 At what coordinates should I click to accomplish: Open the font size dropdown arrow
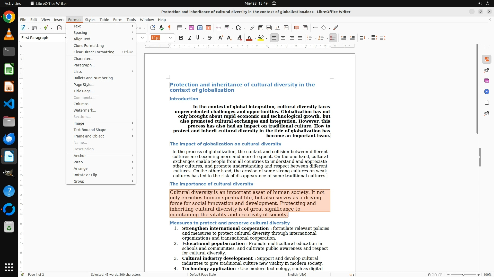pyautogui.click(x=170, y=38)
